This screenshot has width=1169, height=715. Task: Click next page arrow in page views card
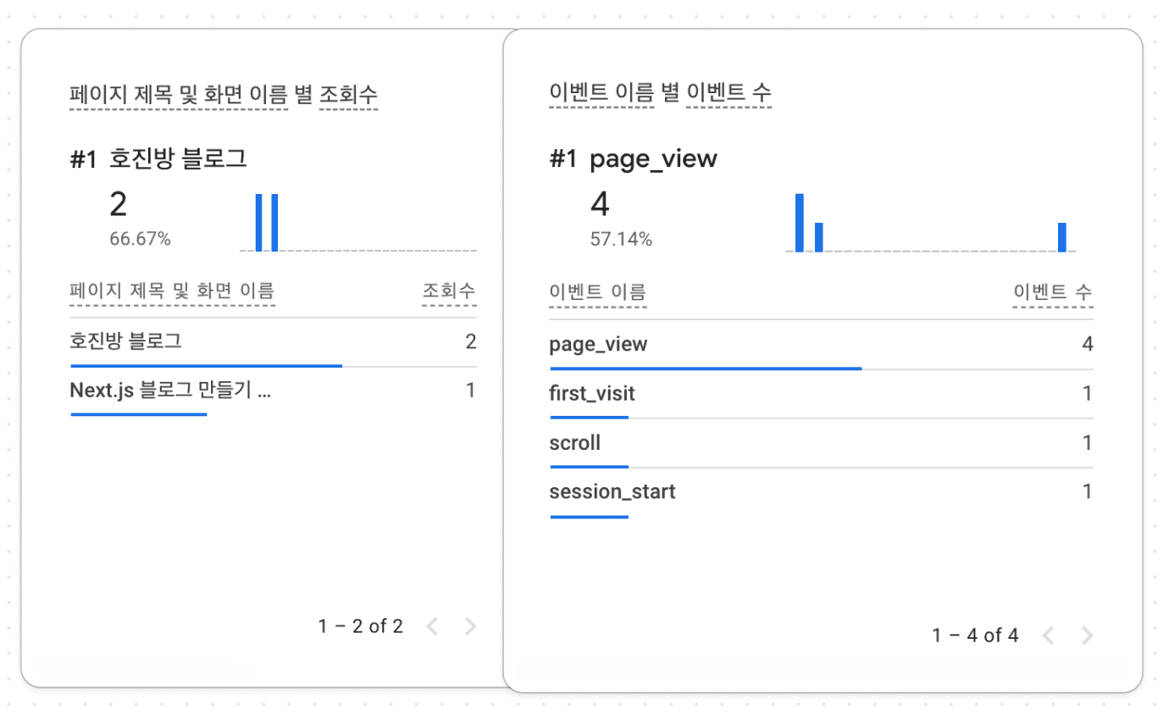pos(471,627)
